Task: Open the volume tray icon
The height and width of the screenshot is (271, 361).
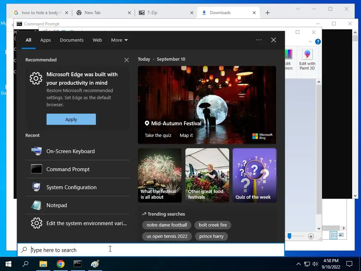Action: 315,264
